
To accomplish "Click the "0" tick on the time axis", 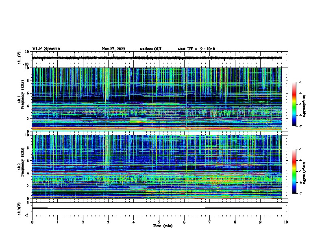I will tap(32, 222).
